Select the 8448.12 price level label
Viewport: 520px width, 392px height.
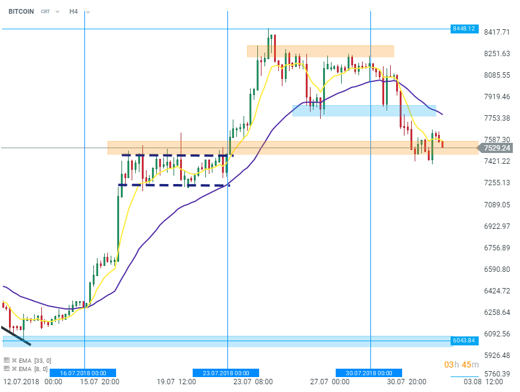(x=464, y=29)
